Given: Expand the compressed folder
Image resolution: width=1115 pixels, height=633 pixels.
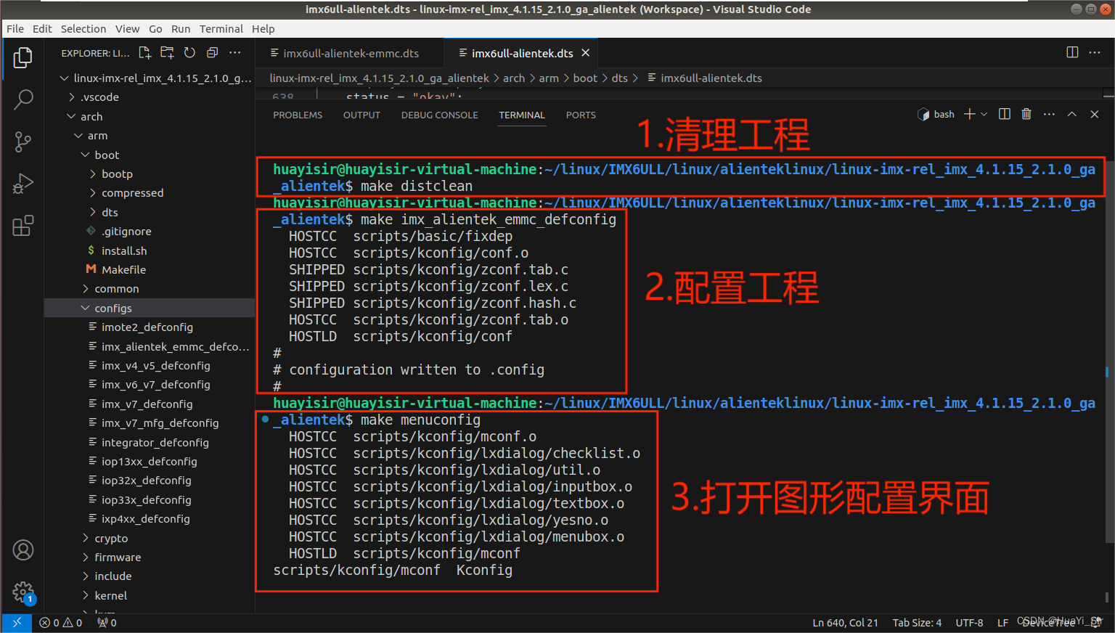Looking at the screenshot, I should [150, 192].
